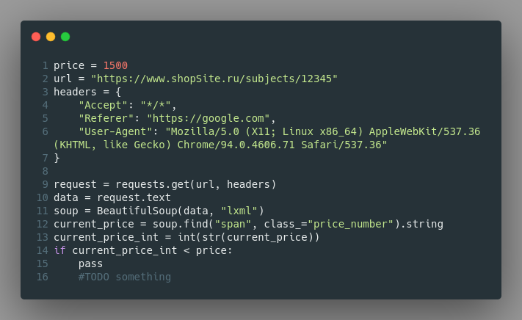This screenshot has height=320, width=522.
Task: Click the pass statement on line 15
Action: pyautogui.click(x=90, y=263)
